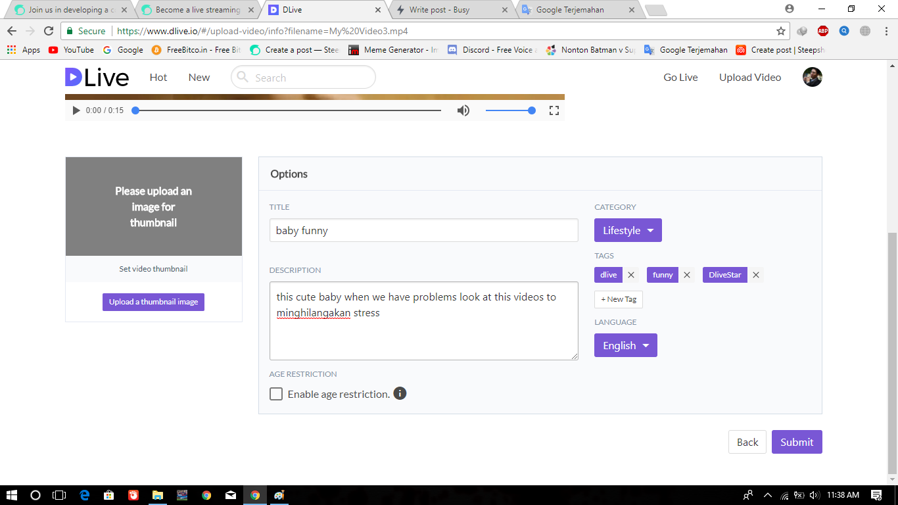Image resolution: width=898 pixels, height=505 pixels.
Task: Open the Create post Steepshot bookmark
Action: [x=780, y=50]
